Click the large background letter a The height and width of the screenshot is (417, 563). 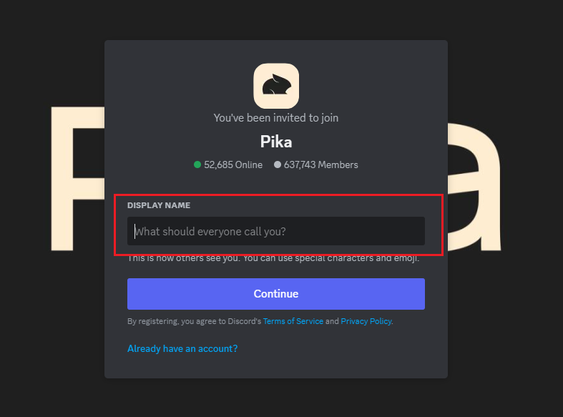pyautogui.click(x=474, y=187)
